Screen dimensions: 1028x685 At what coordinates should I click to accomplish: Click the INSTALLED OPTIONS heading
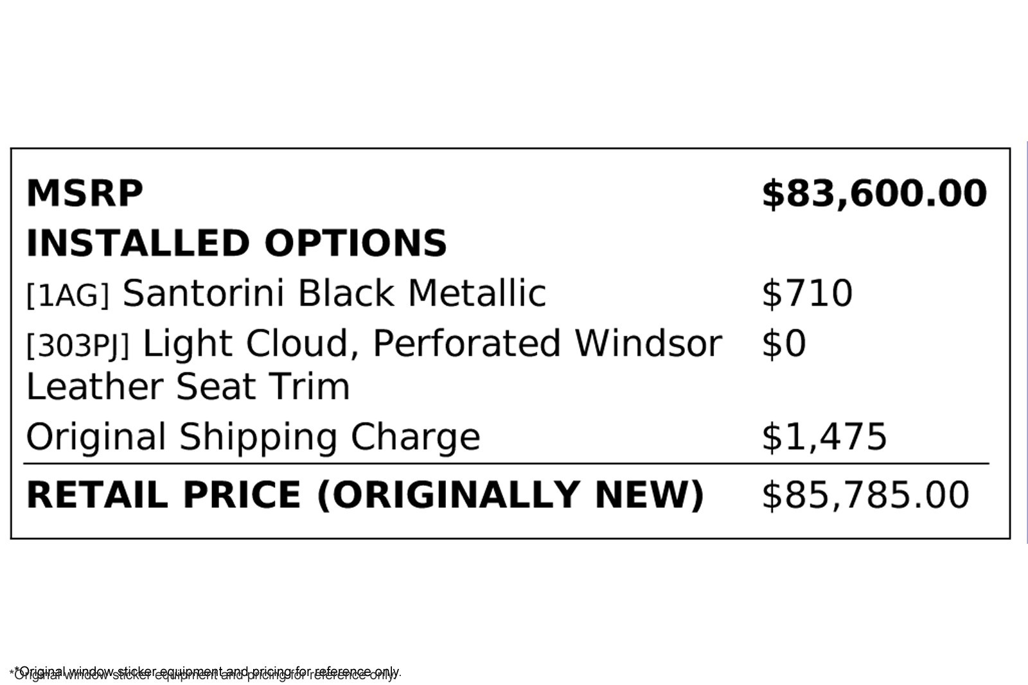point(236,243)
